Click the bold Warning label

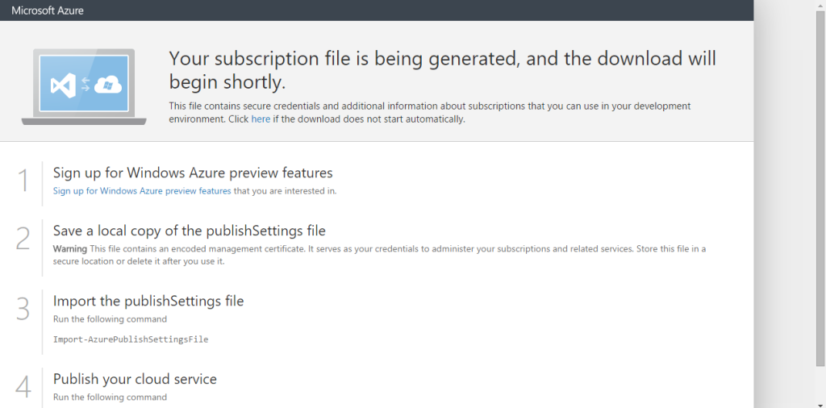point(70,248)
